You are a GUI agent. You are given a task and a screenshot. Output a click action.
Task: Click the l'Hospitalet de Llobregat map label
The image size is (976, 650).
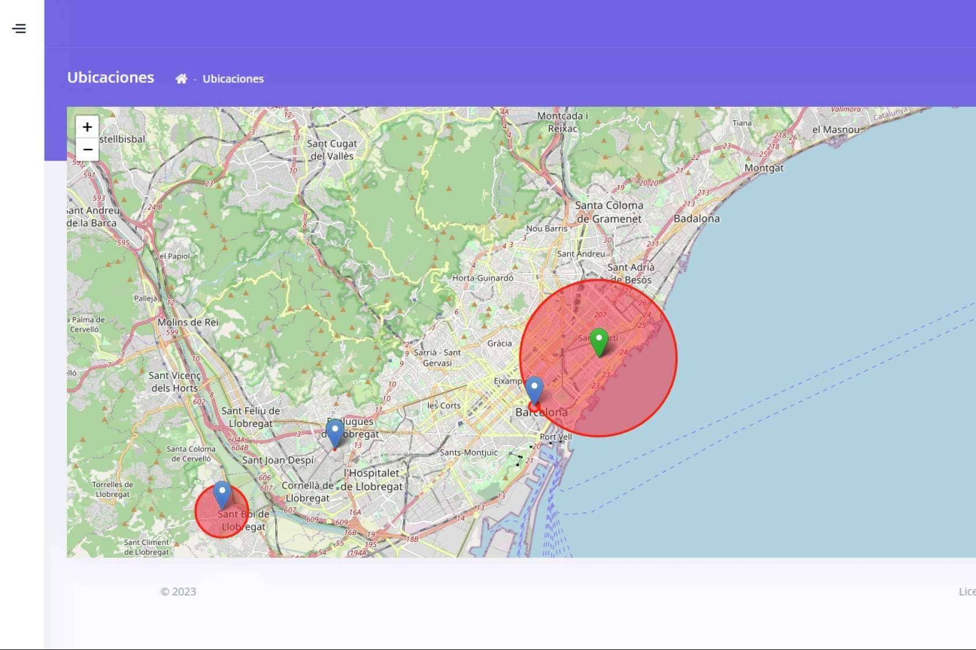(x=372, y=480)
